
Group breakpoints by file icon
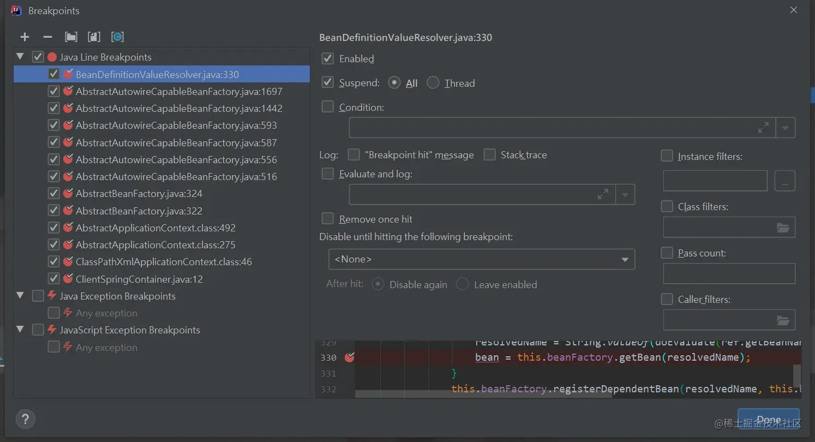click(x=94, y=37)
